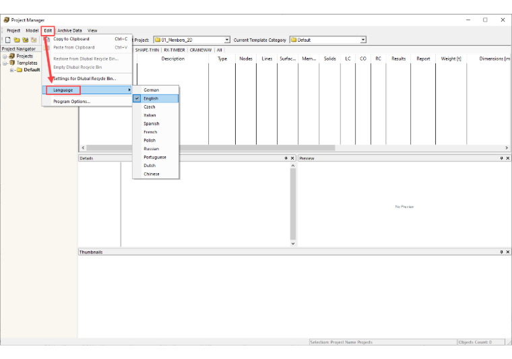
Task: Open the Project menu
Action: click(x=13, y=30)
